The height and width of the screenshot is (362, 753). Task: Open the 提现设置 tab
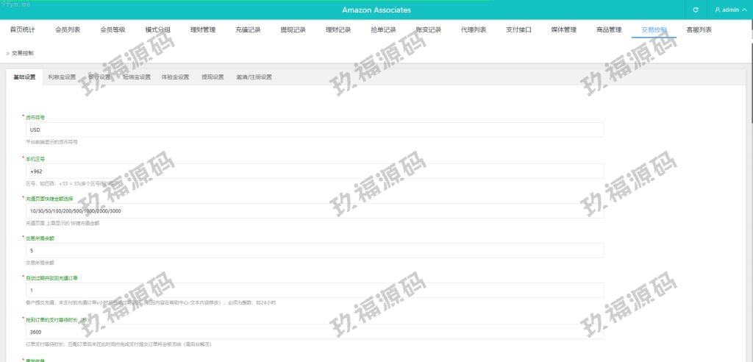213,77
